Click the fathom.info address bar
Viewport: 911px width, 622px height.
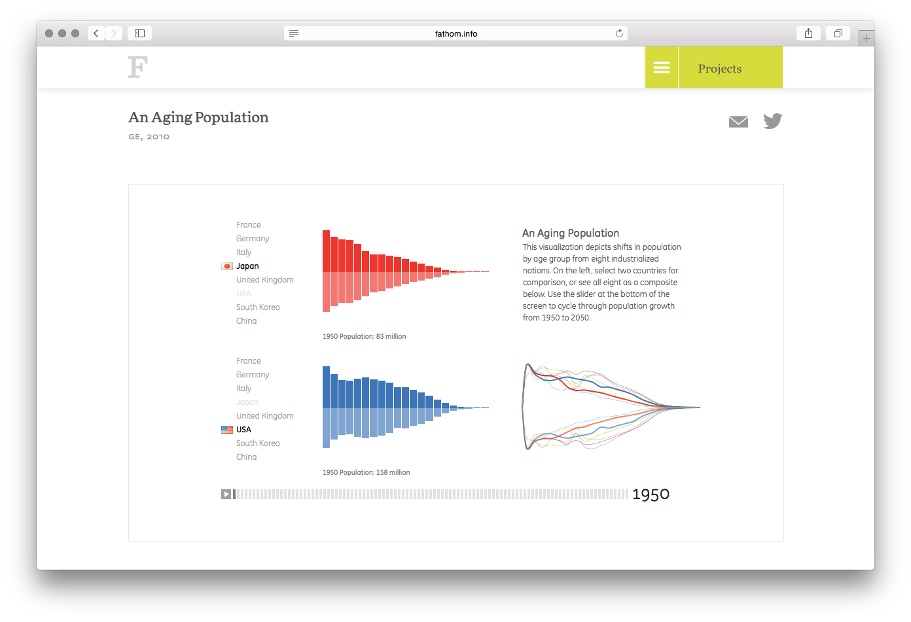point(455,33)
